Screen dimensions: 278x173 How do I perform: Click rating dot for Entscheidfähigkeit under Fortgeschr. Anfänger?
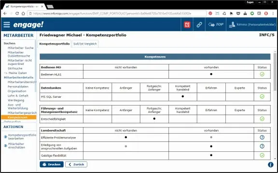154,119
